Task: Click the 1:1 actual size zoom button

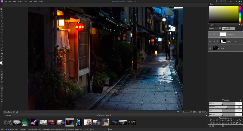Action: click(x=203, y=112)
